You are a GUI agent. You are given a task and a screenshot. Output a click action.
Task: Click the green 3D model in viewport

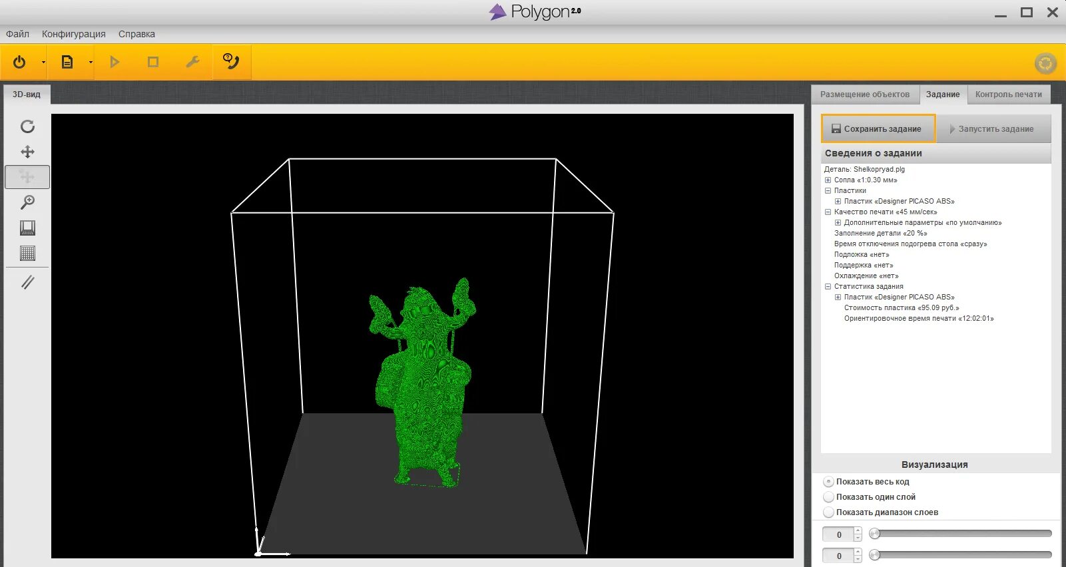click(x=423, y=383)
